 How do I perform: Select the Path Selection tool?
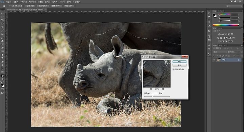click(2, 69)
